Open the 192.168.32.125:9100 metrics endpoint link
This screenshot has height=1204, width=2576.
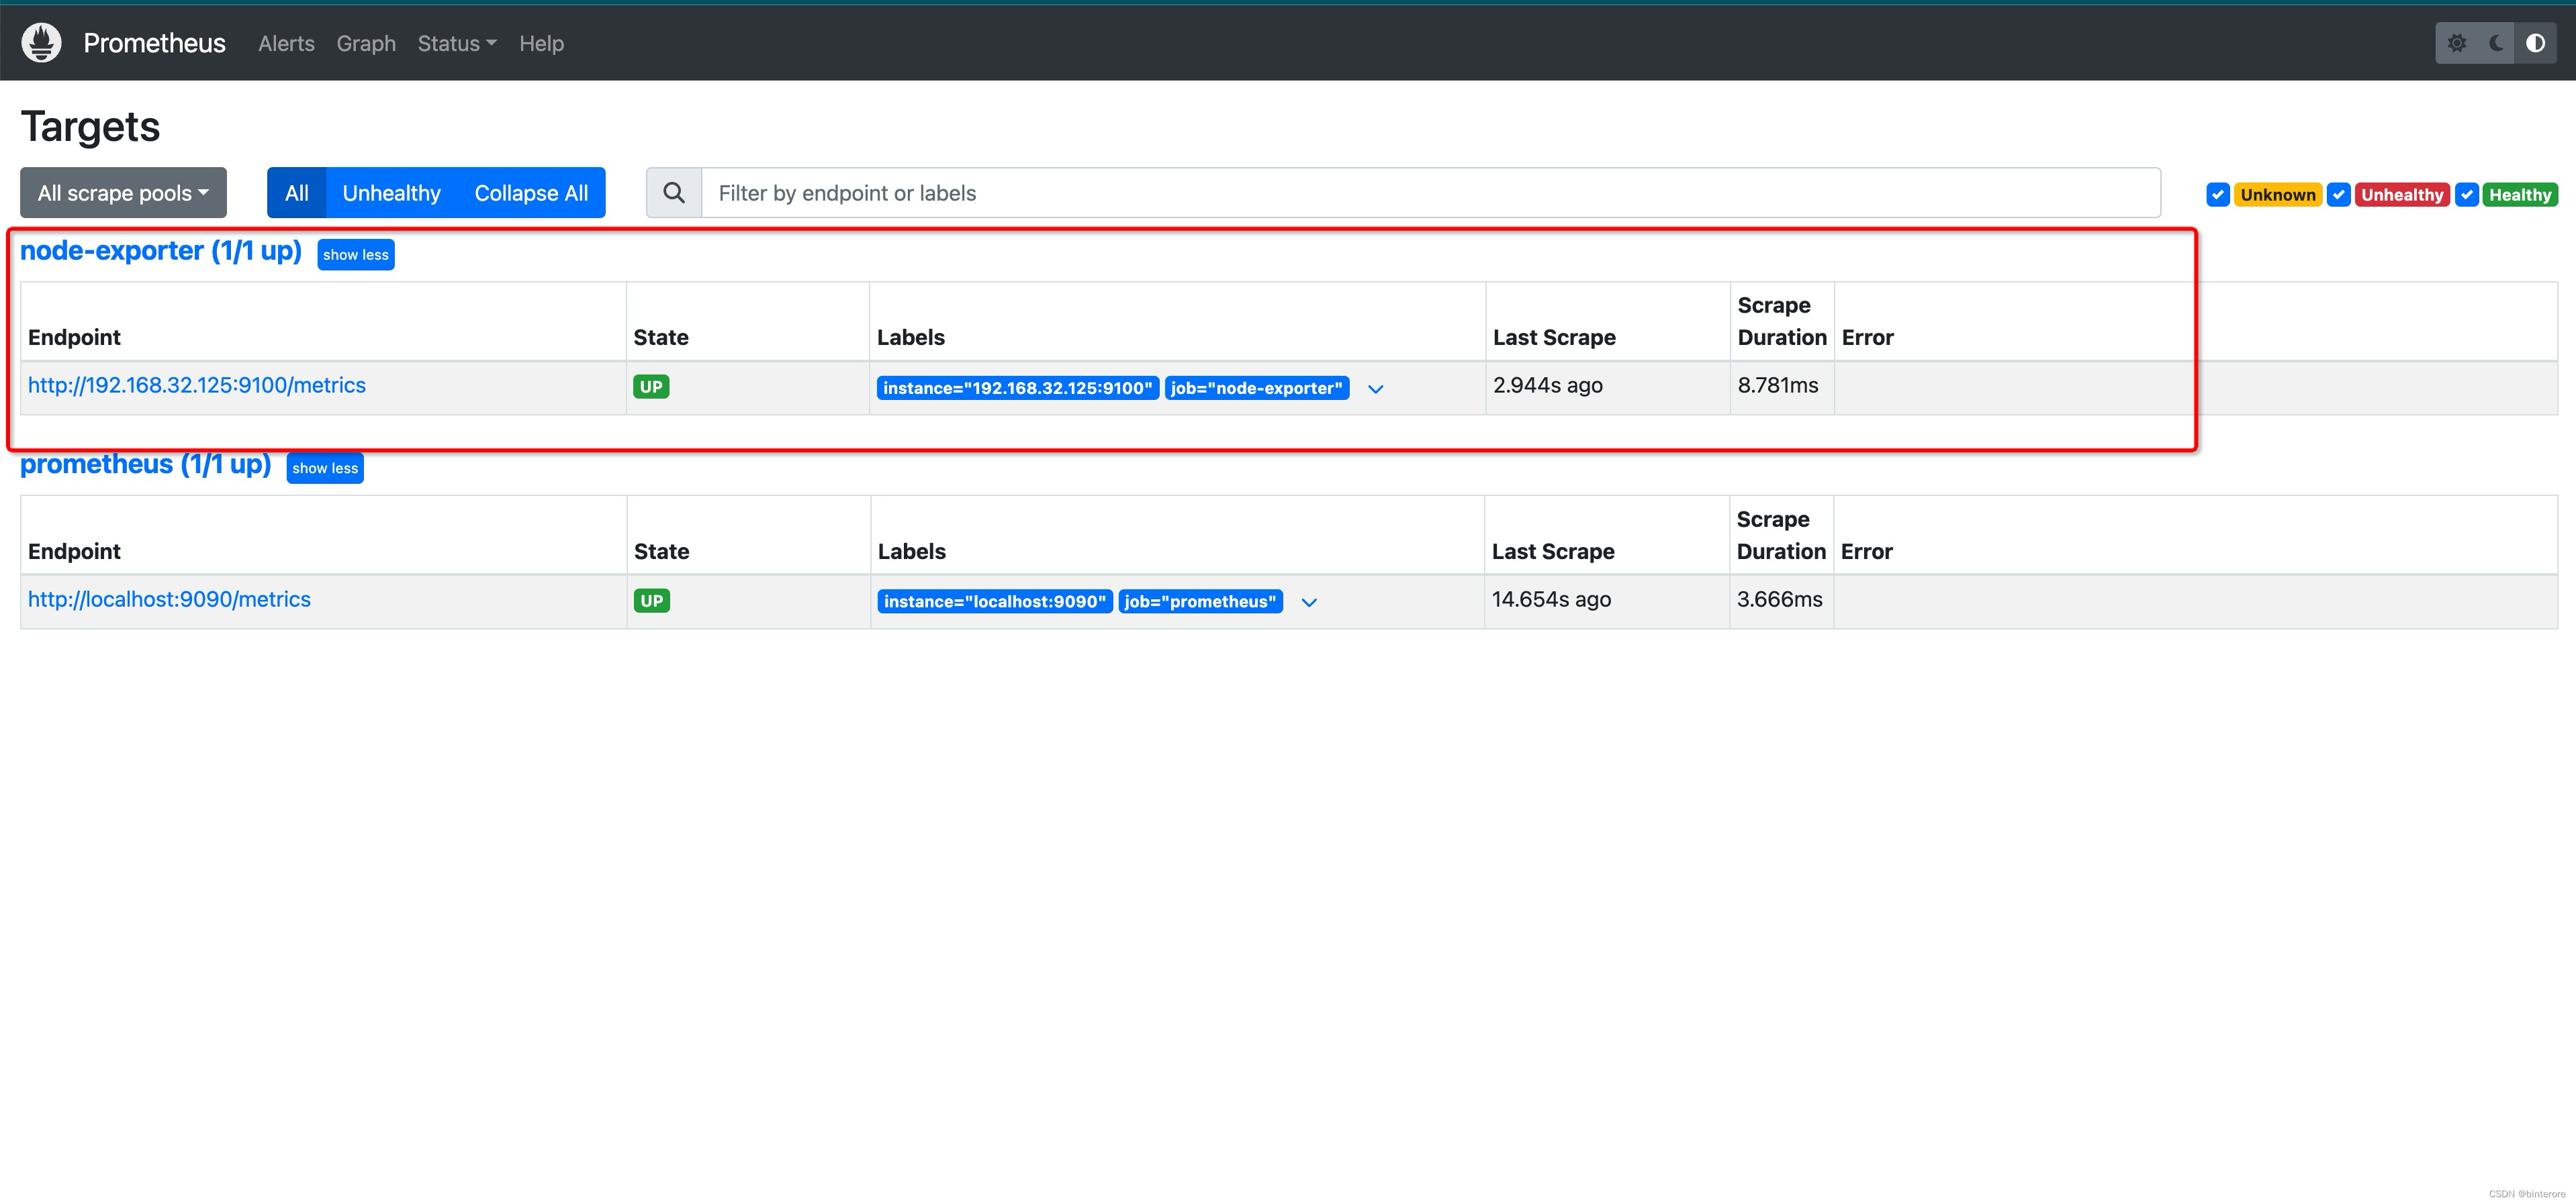coord(197,386)
